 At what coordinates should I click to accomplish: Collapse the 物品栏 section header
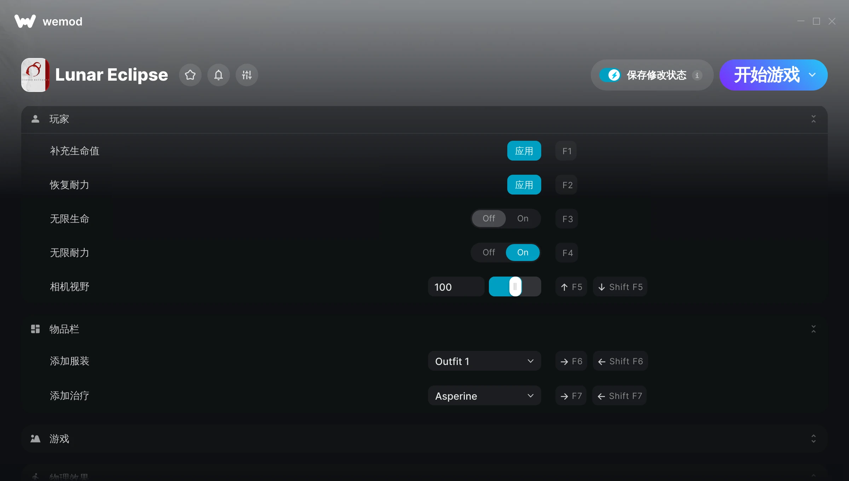click(x=813, y=329)
